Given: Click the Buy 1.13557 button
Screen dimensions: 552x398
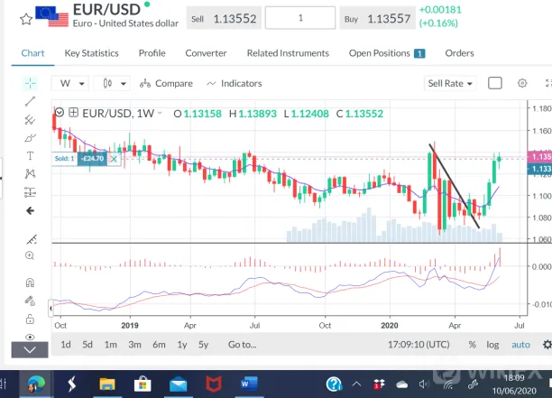Looking at the screenshot, I should click(x=377, y=18).
